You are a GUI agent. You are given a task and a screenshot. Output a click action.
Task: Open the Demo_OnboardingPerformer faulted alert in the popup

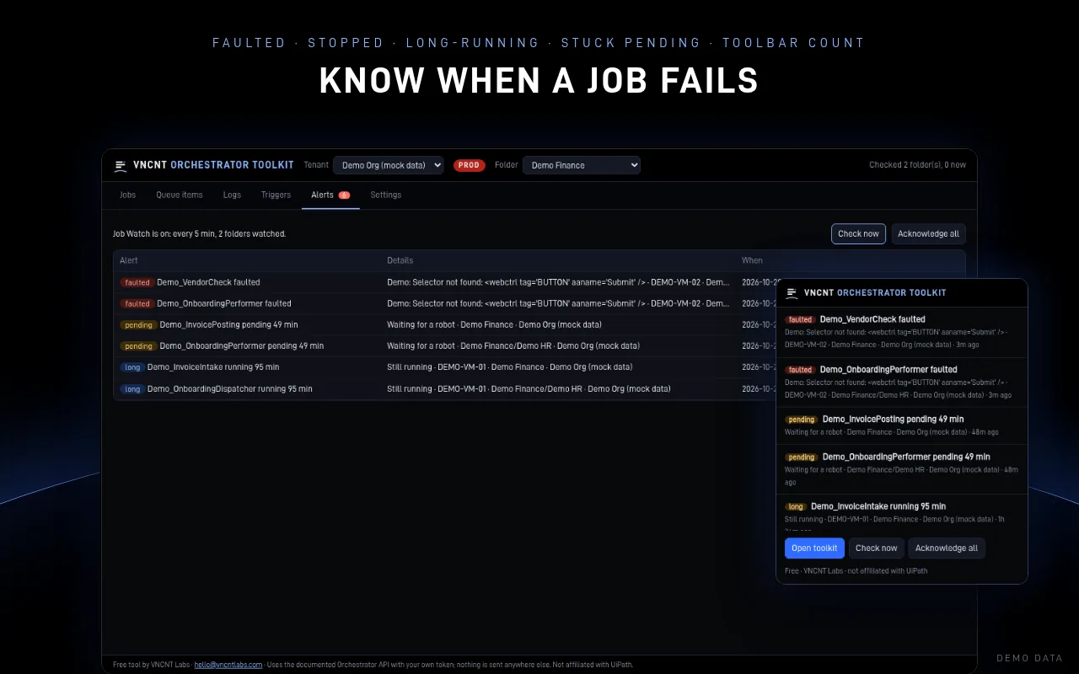pyautogui.click(x=902, y=382)
